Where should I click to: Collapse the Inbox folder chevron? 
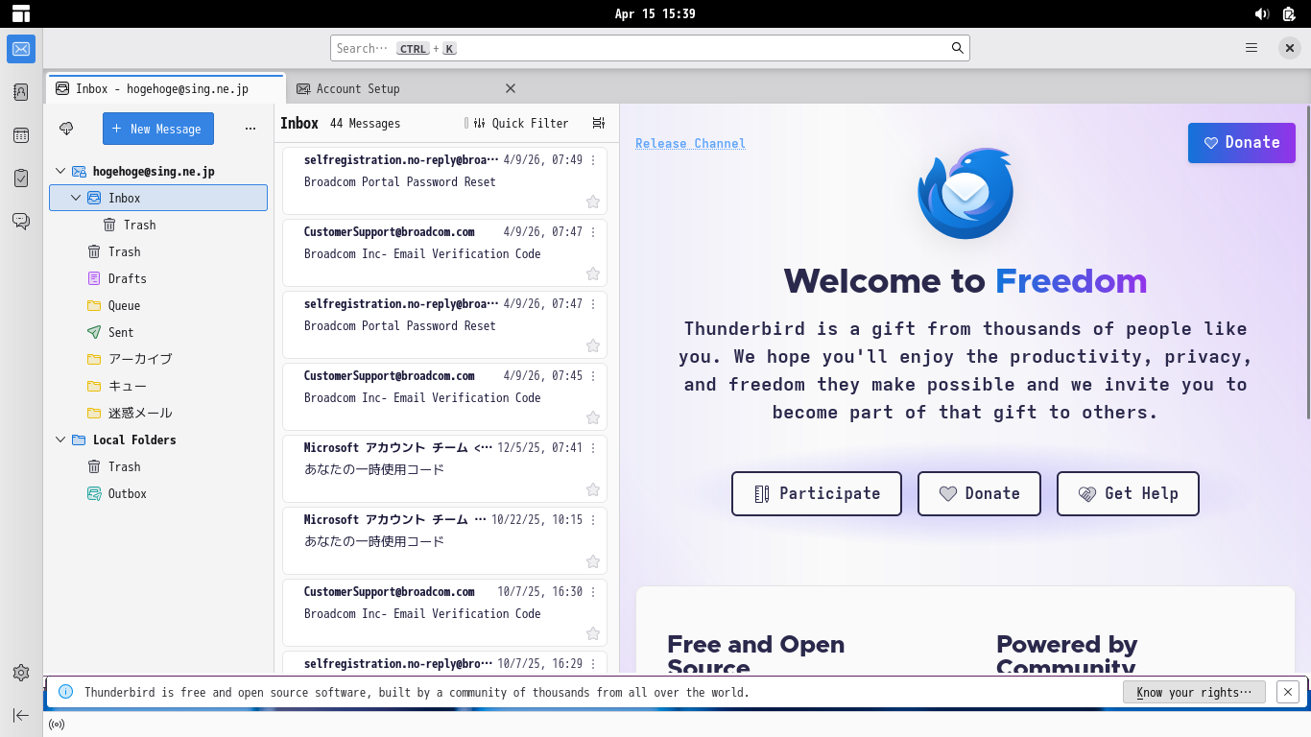click(x=76, y=198)
